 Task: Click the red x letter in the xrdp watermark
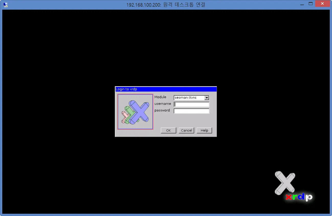click(288, 197)
